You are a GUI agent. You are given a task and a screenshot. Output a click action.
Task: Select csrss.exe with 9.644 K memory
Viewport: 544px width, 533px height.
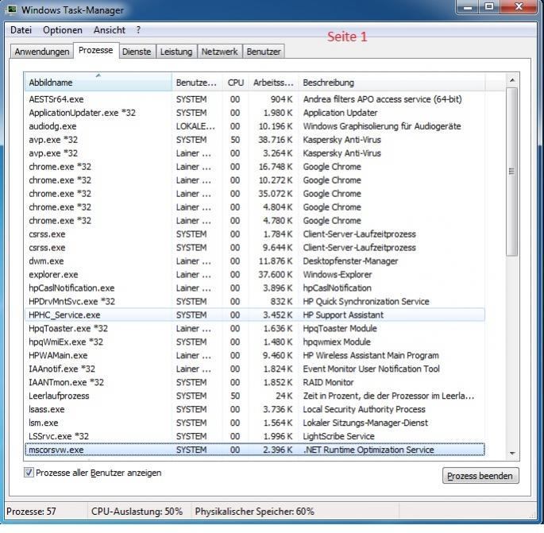(255, 248)
